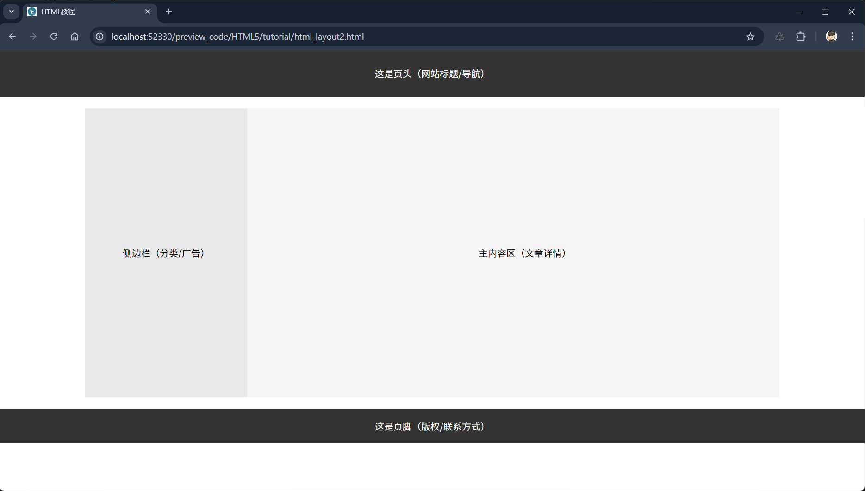This screenshot has width=865, height=491.
Task: Open a new tab
Action: coord(169,12)
